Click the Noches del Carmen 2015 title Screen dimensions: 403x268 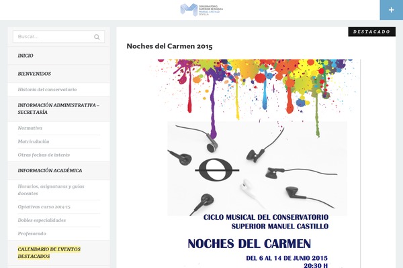[x=170, y=46]
